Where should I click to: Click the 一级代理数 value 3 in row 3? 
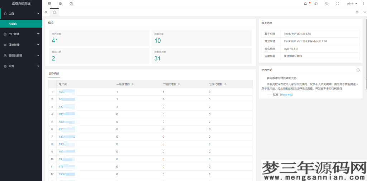[117, 107]
